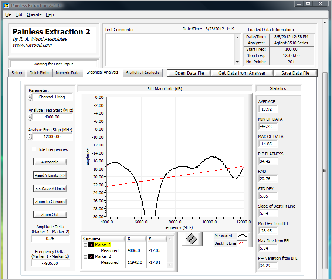332x280 pixels.
Task: Click the main window vertical scrollbar
Action: click(x=325, y=171)
